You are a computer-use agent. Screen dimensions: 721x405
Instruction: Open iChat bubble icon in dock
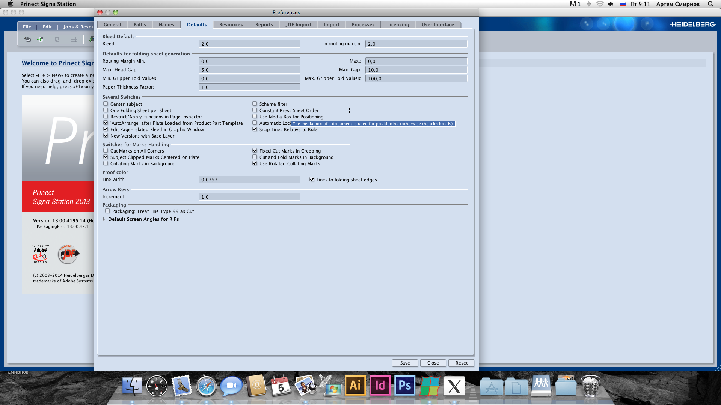pyautogui.click(x=231, y=386)
